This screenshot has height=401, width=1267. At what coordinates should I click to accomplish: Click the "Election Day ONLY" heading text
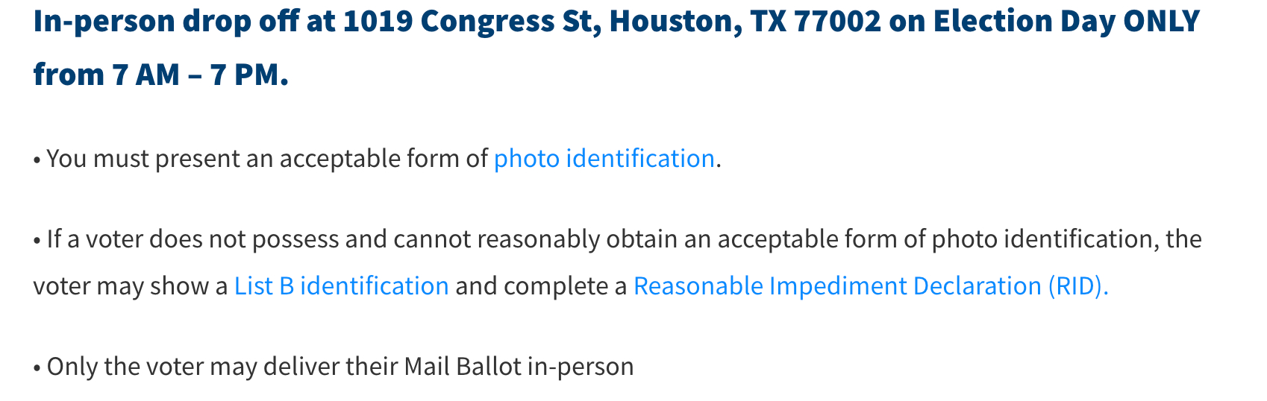1066,22
